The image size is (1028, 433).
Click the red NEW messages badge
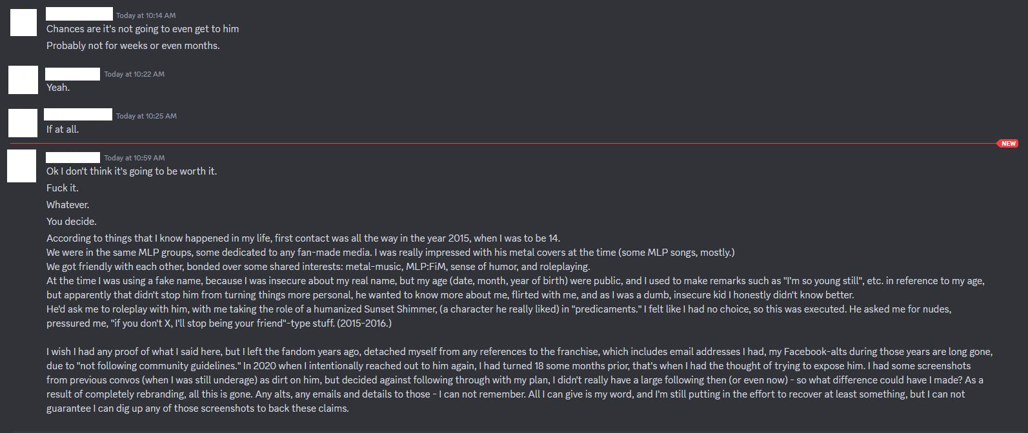[1008, 143]
